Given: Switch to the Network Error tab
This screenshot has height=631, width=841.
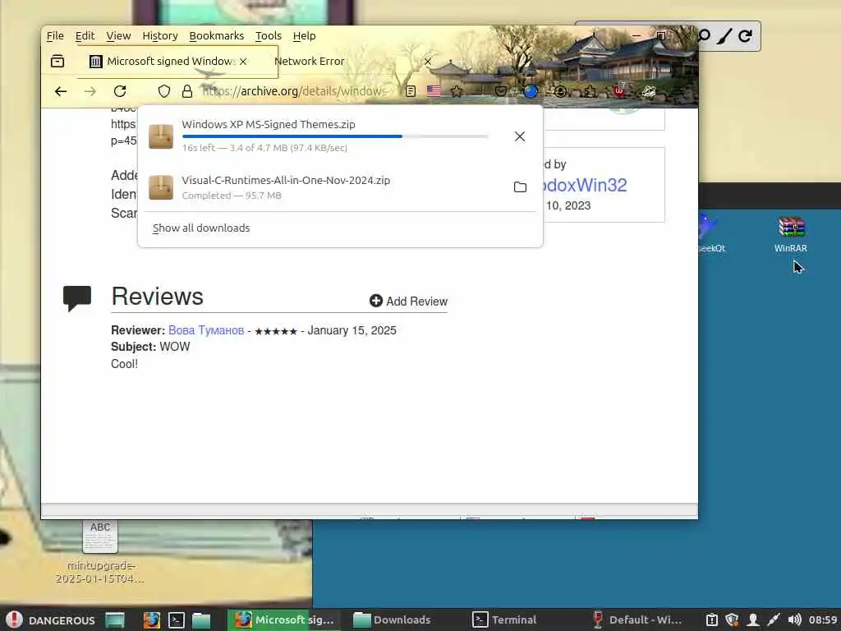Looking at the screenshot, I should tap(354, 61).
